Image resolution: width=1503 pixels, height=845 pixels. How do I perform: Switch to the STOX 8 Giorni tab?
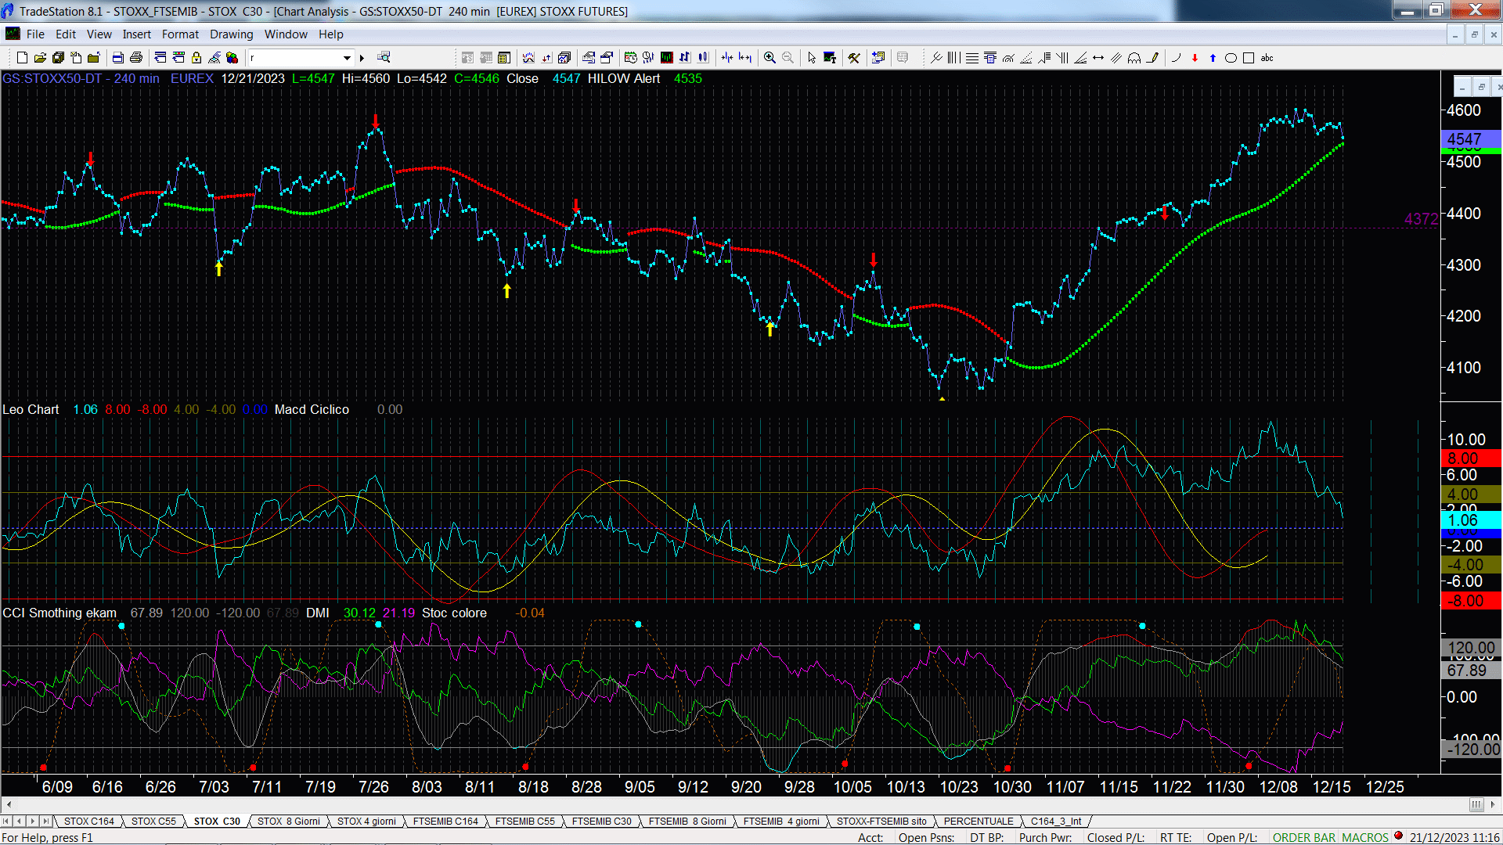coord(288,822)
